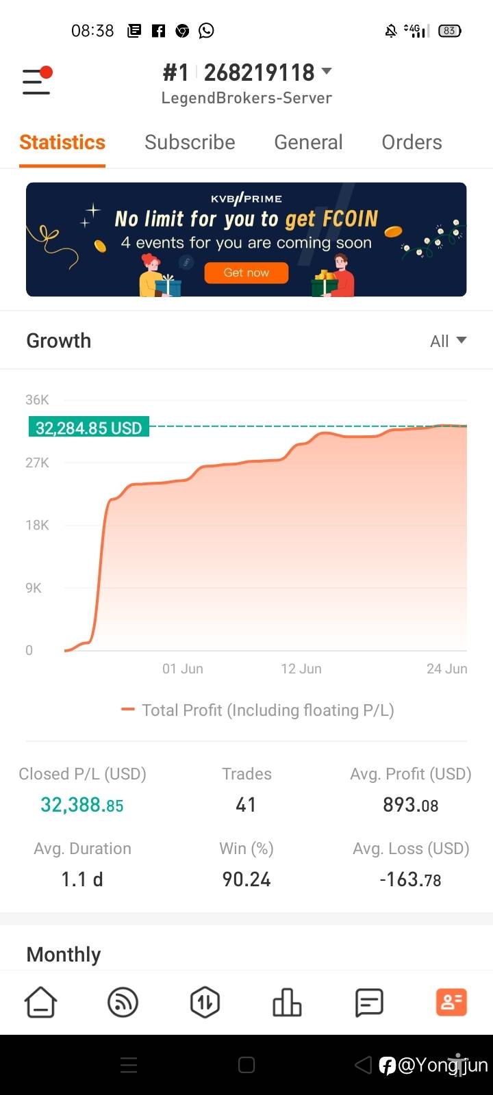The image size is (493, 1095).
Task: Switch to the General tab
Action: pyautogui.click(x=308, y=142)
